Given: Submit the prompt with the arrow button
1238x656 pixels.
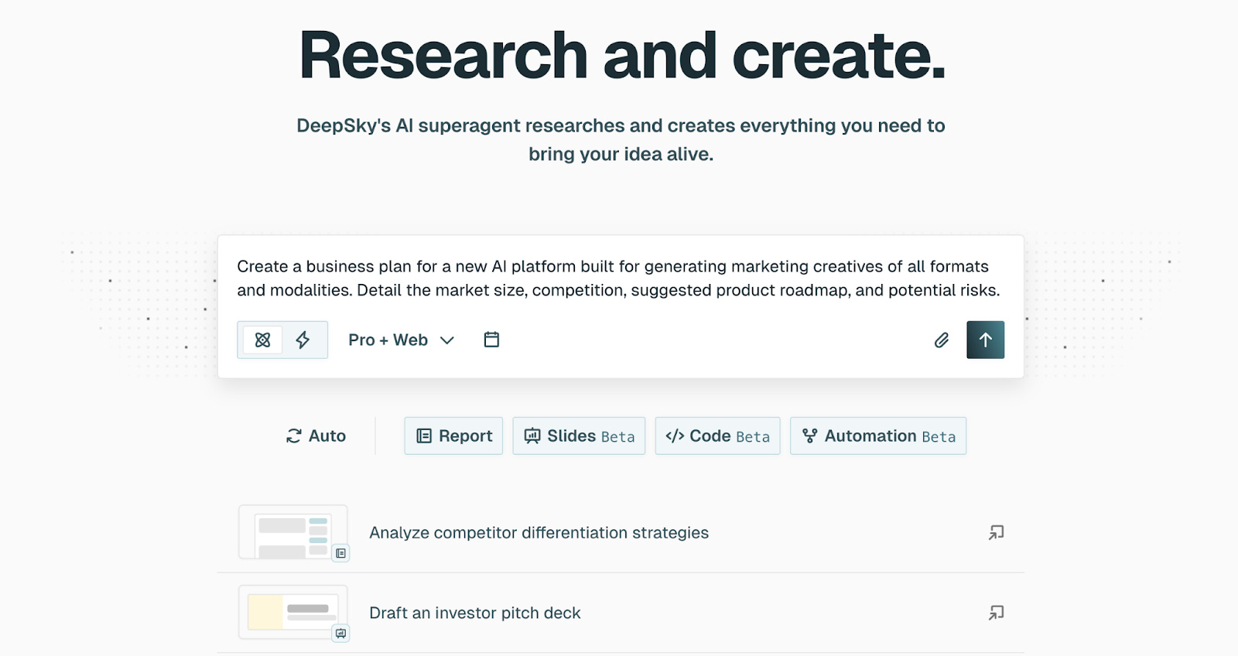Looking at the screenshot, I should click(985, 340).
